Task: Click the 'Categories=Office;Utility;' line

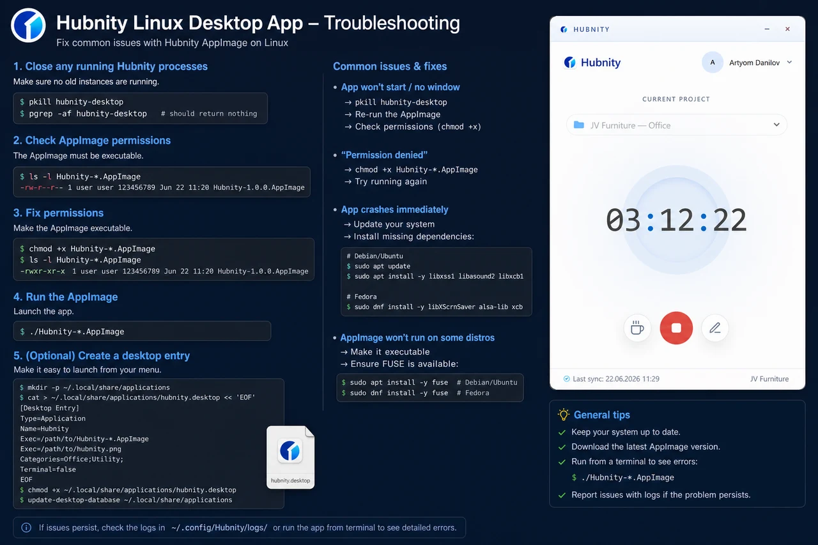Action: click(x=72, y=459)
